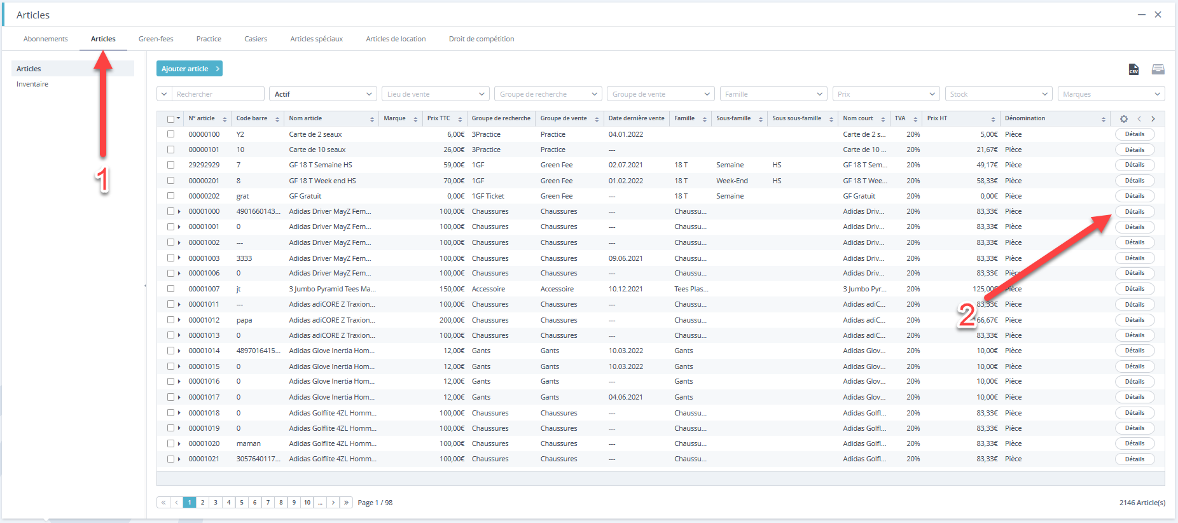1178x523 pixels.
Task: Open the Articles de location tab
Action: click(396, 39)
